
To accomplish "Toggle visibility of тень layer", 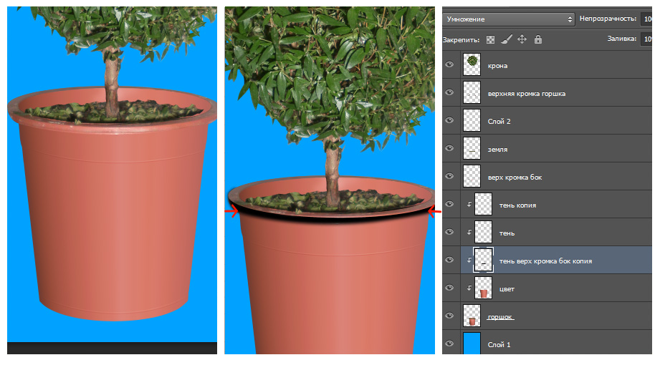I will point(449,232).
